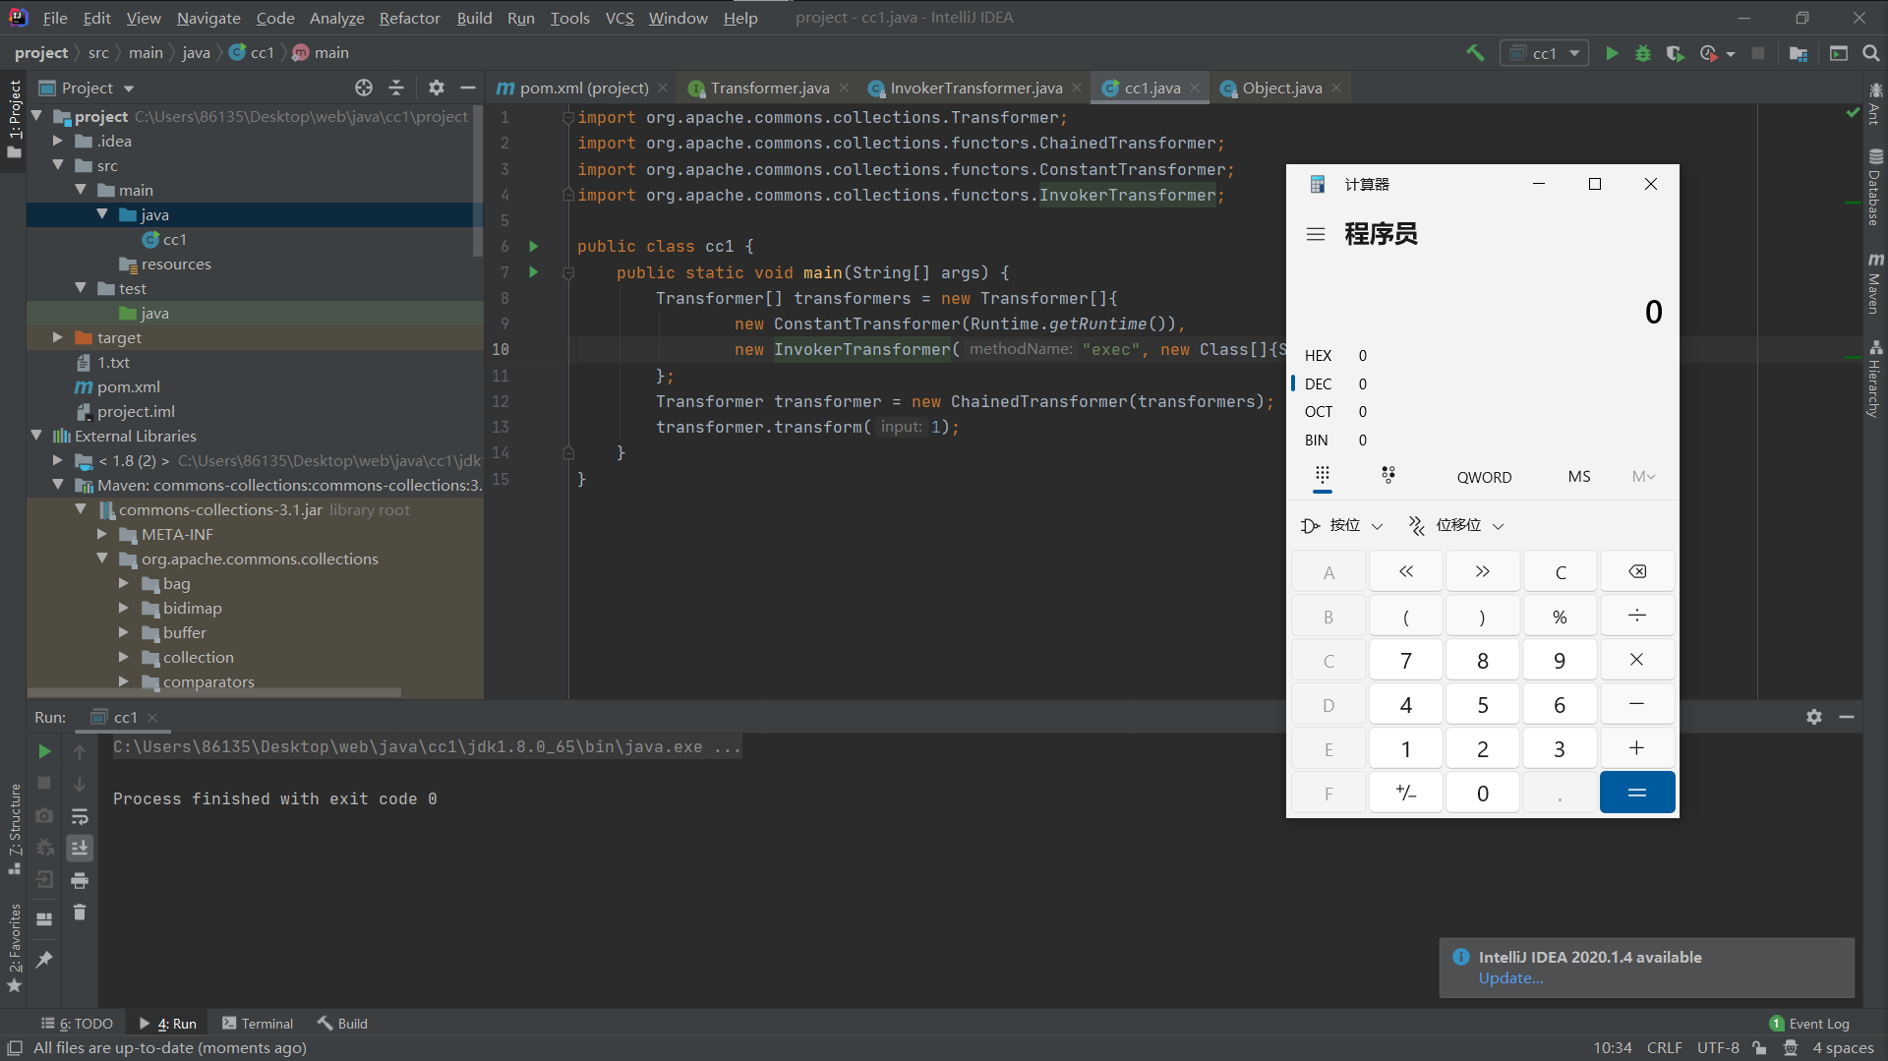
Task: Open Project panel settings gear
Action: click(437, 88)
